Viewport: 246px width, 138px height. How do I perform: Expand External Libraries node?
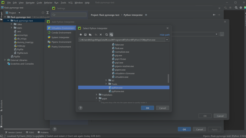click(x=5, y=60)
